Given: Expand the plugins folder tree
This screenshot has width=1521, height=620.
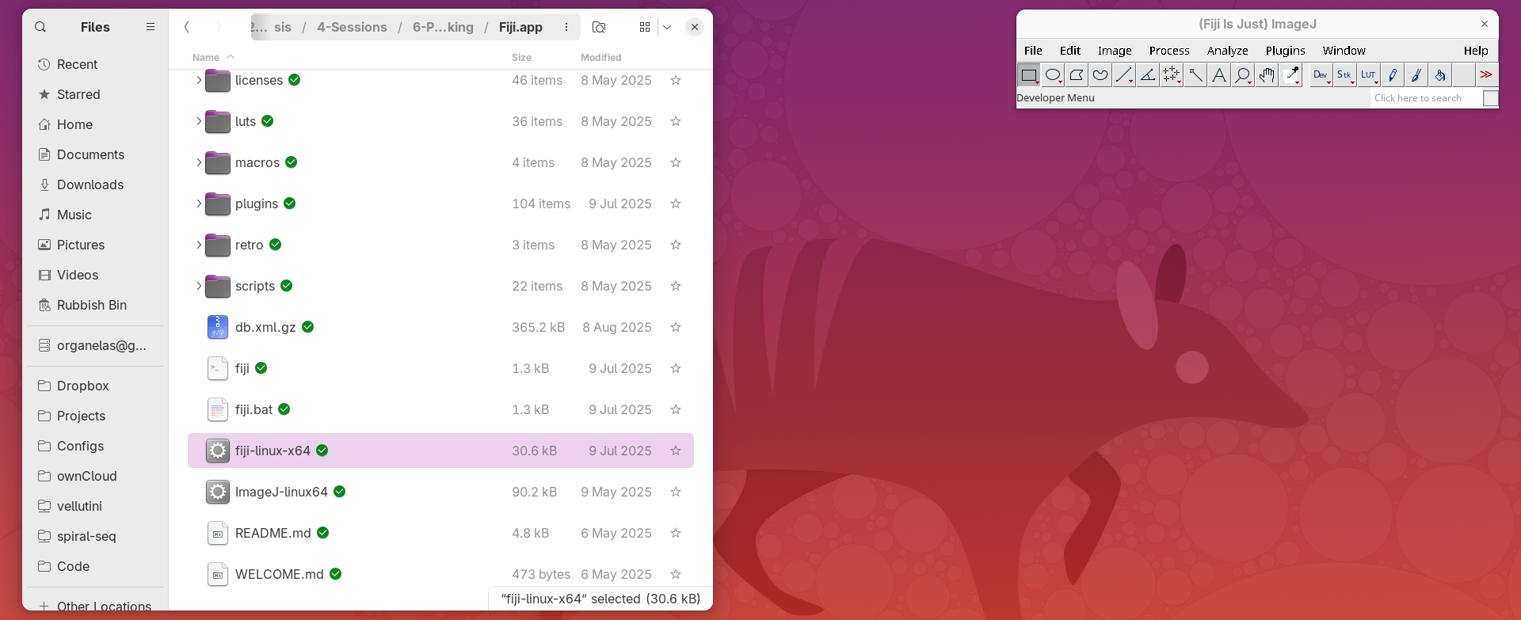Looking at the screenshot, I should [199, 203].
